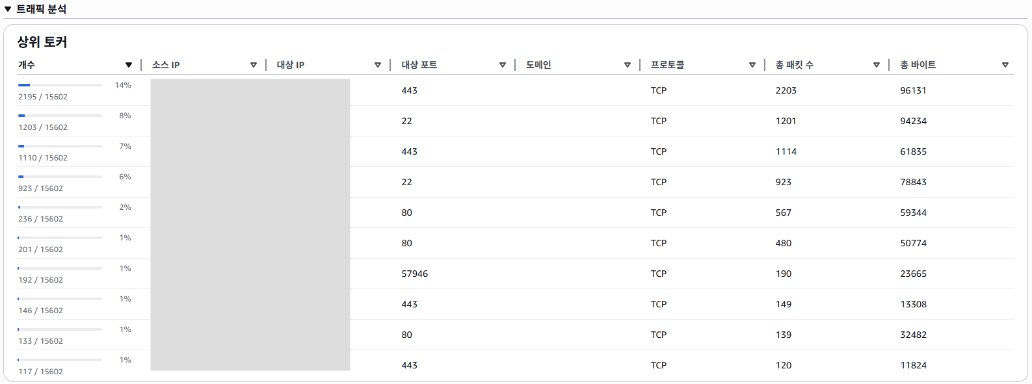
Task: Click the 8% progress bar for 1203 / 15602
Action: tap(60, 116)
